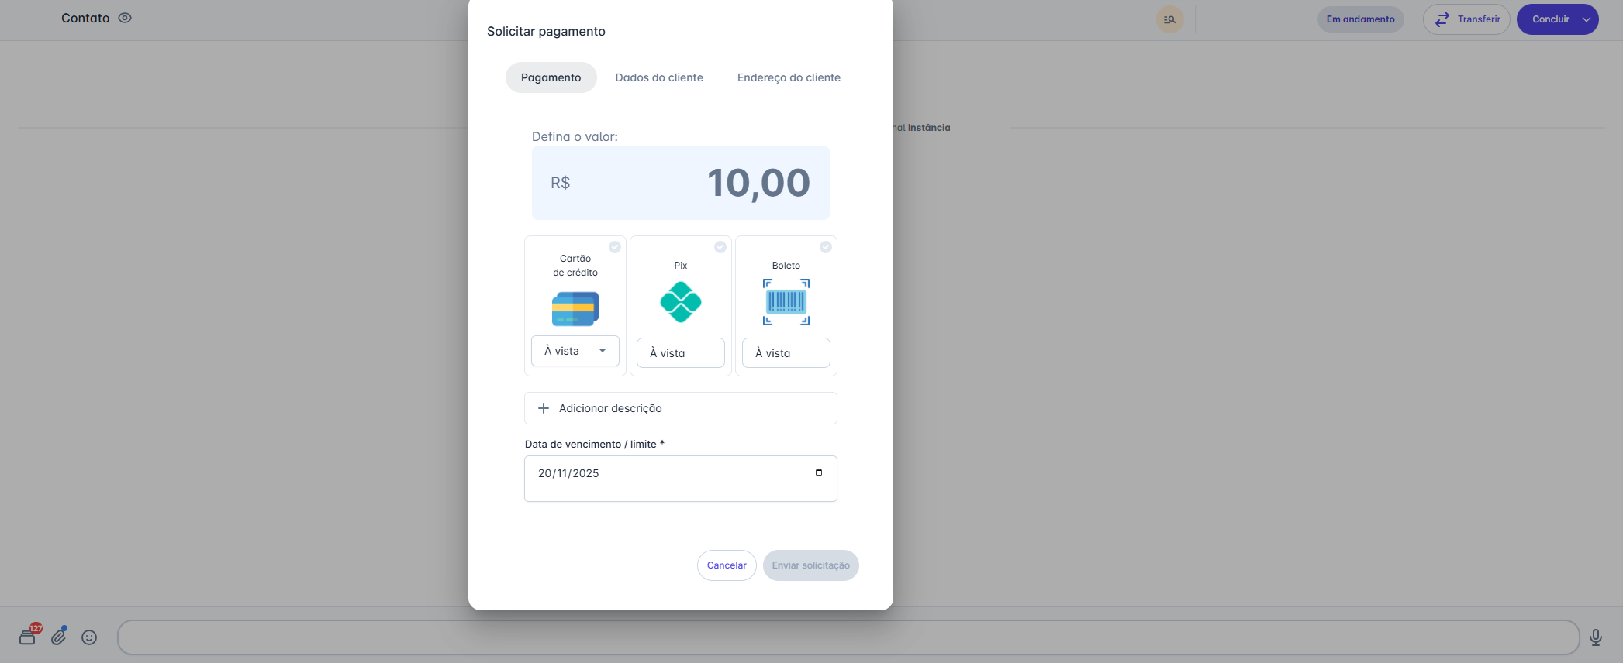
Task: Click the chat message input box
Action: tap(848, 637)
